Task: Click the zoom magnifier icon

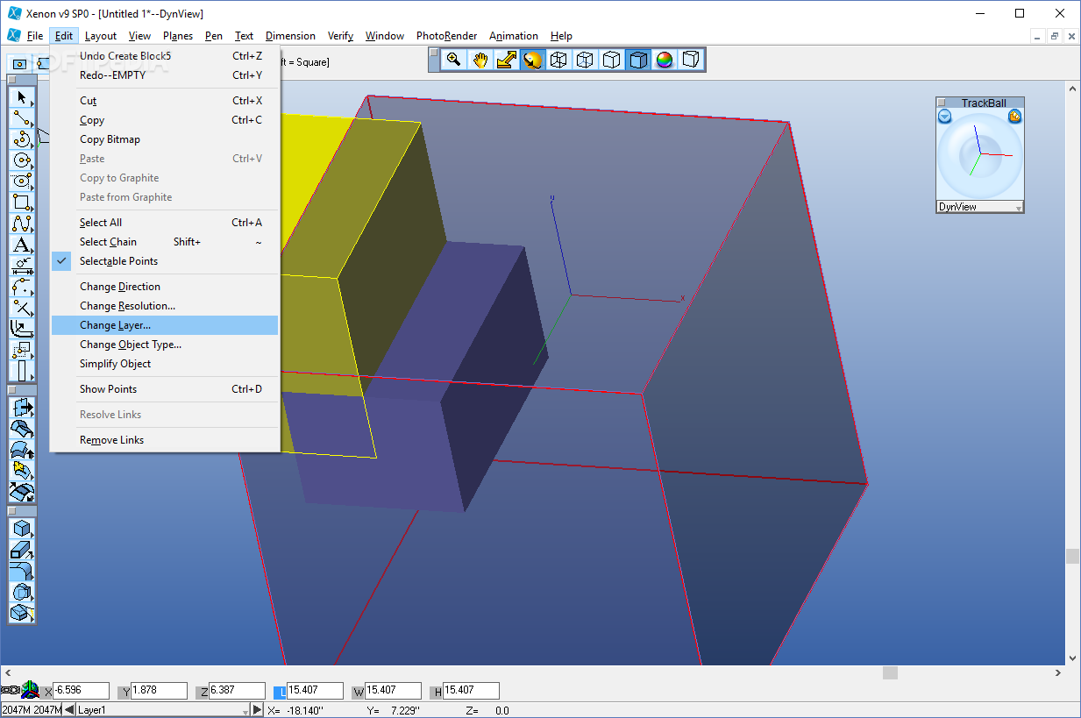Action: (x=453, y=60)
